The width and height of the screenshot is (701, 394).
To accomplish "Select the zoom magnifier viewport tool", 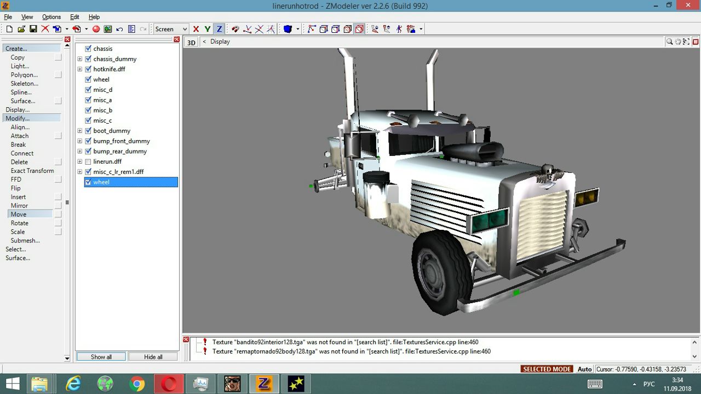I will 669,42.
